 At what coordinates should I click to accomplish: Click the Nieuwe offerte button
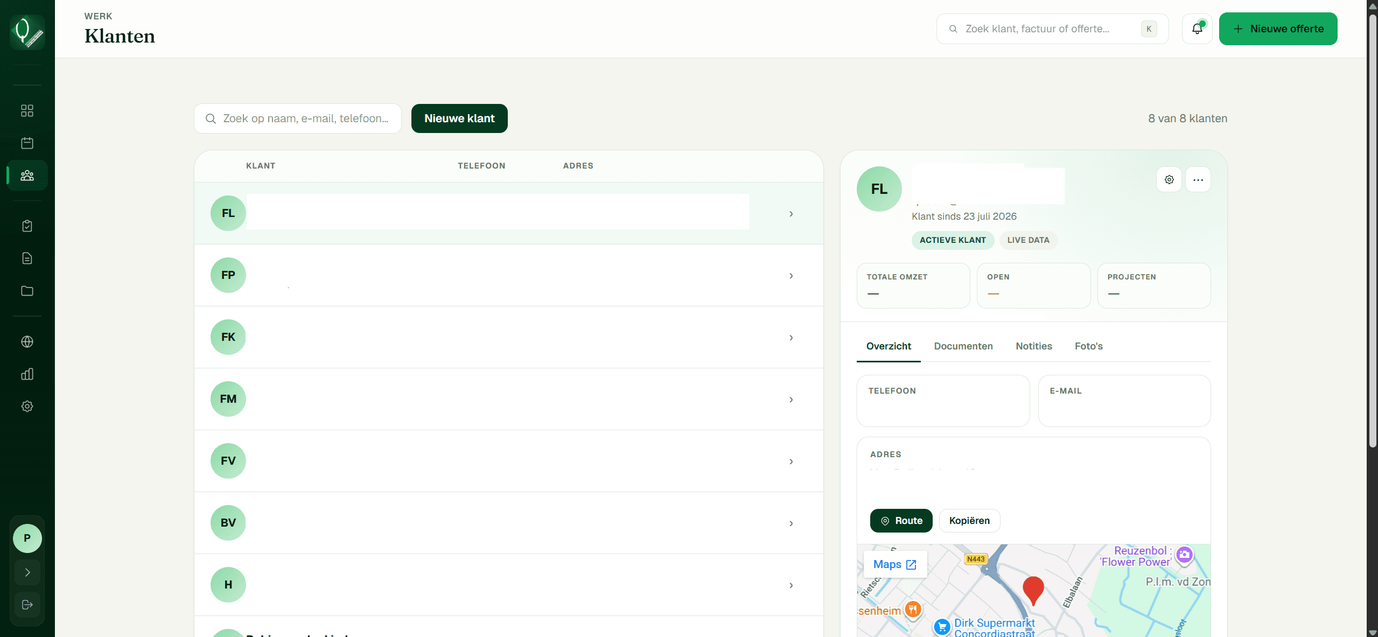point(1278,29)
